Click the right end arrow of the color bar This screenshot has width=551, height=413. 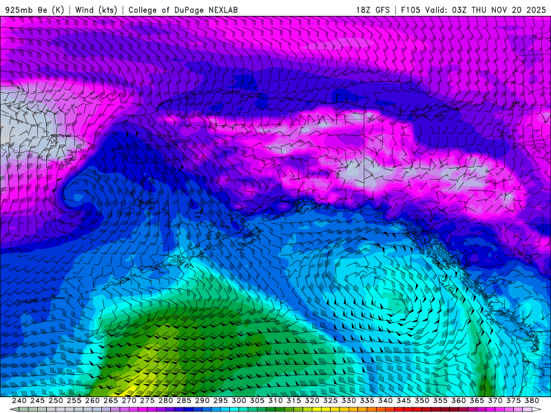(537, 410)
